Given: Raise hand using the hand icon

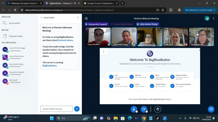Looking at the screenshot, I should click(x=158, y=109).
